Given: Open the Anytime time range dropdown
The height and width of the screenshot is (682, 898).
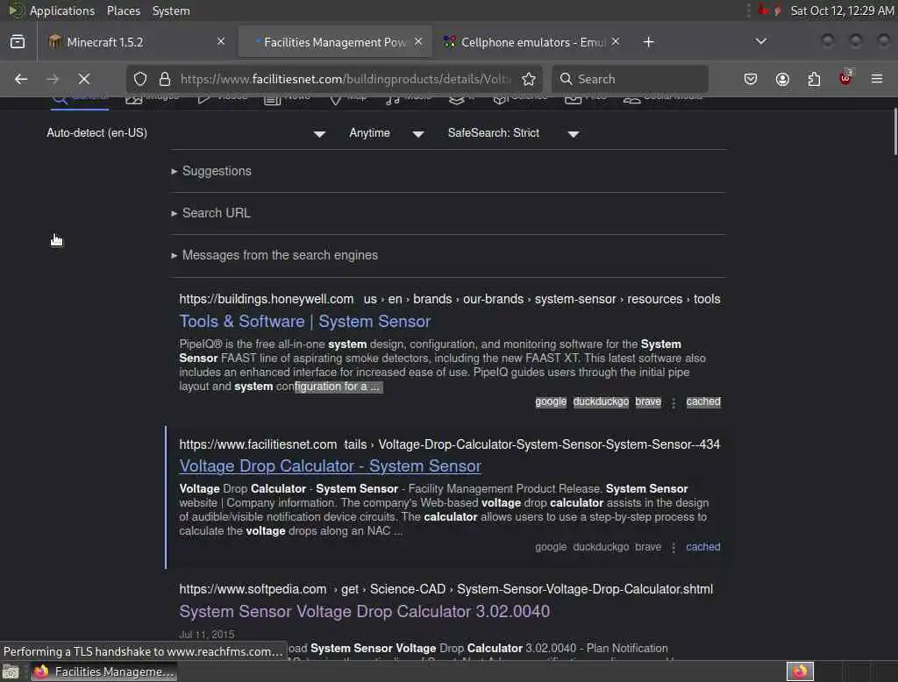Looking at the screenshot, I should [386, 133].
